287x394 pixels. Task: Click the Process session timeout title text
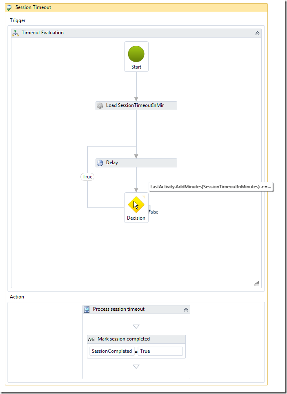point(119,309)
